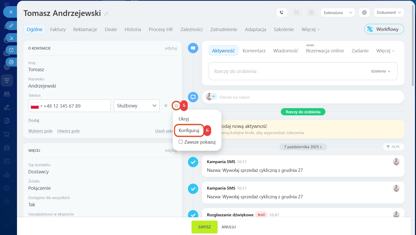Image resolution: width=416 pixels, height=235 pixels.
Task: Switch to the Faktury tab
Action: coord(58,29)
